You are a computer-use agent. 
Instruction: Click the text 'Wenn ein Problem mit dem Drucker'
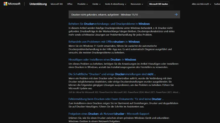121,83
